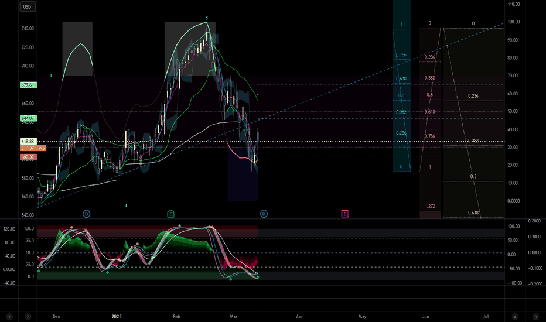Click the 720.00 price scale value
546x322 pixels.
[28, 47]
